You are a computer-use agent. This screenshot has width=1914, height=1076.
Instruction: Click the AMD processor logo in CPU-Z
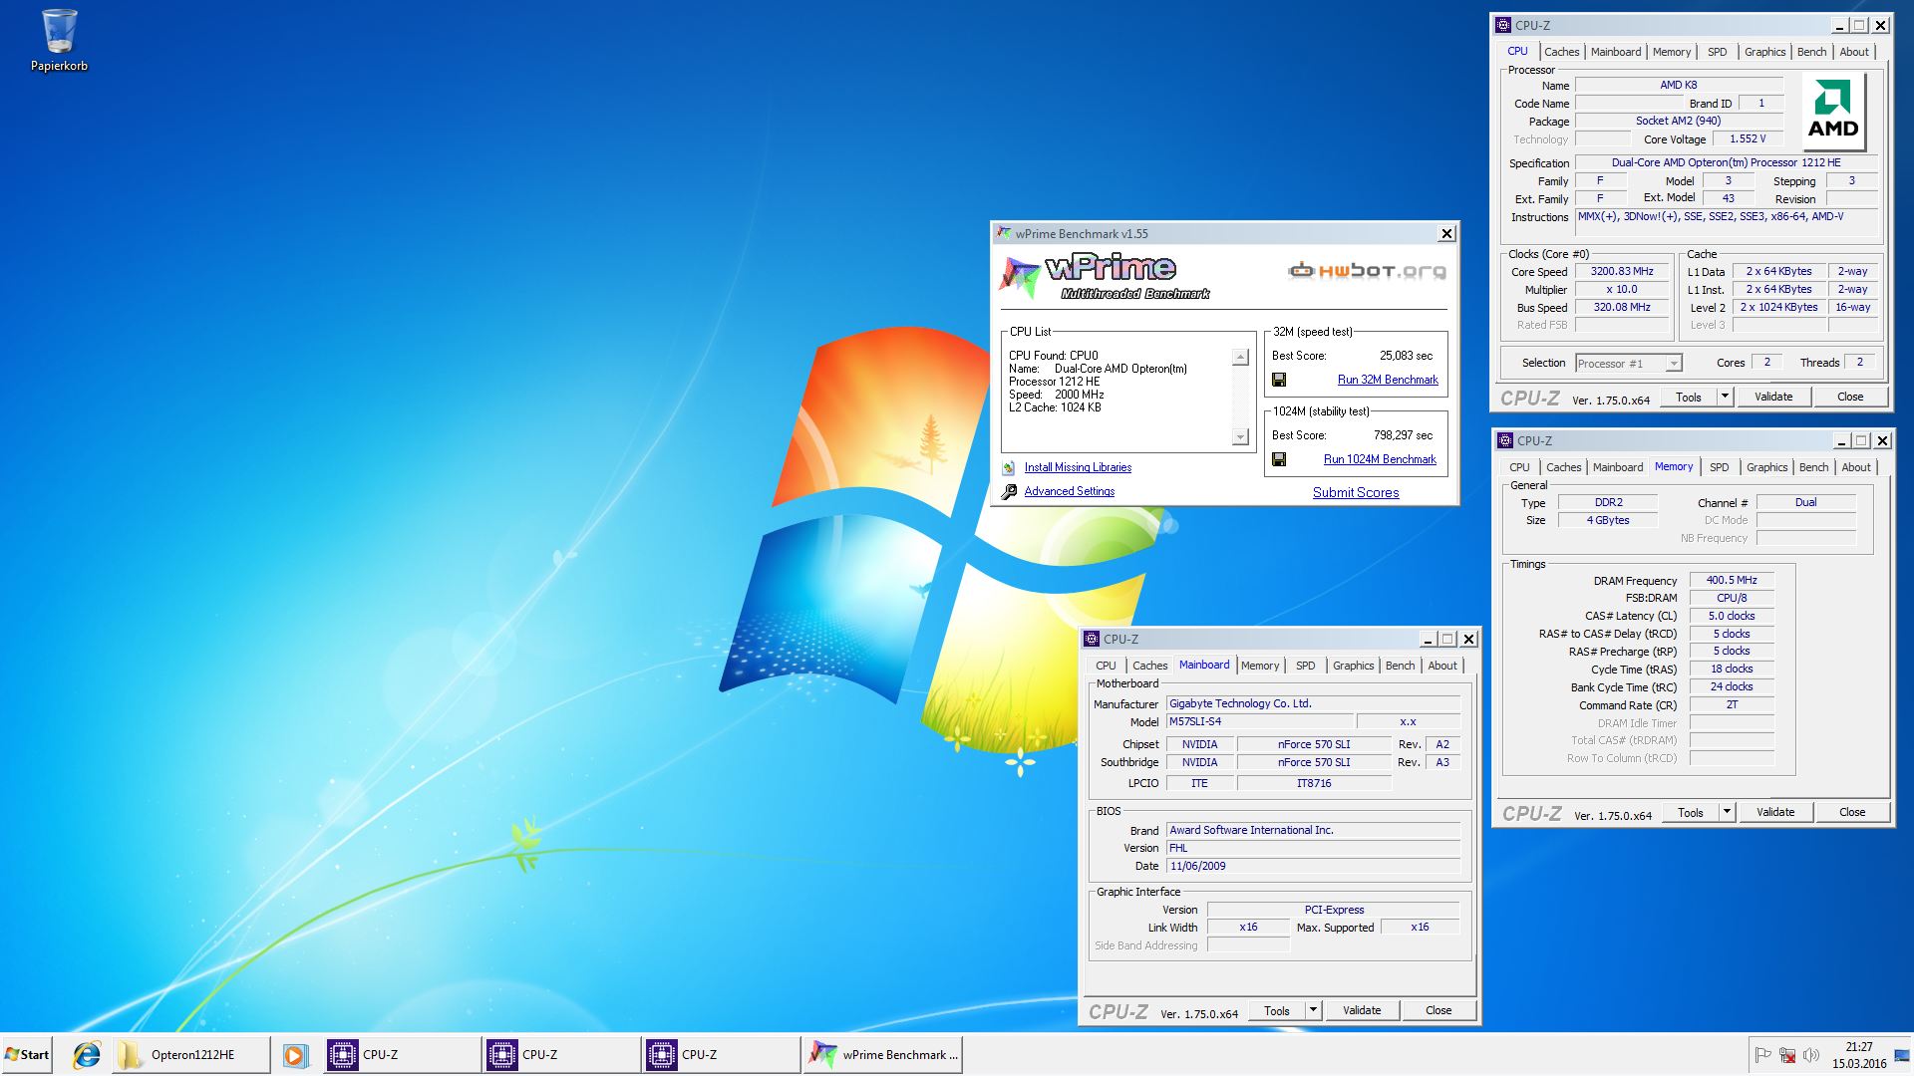pos(1833,113)
